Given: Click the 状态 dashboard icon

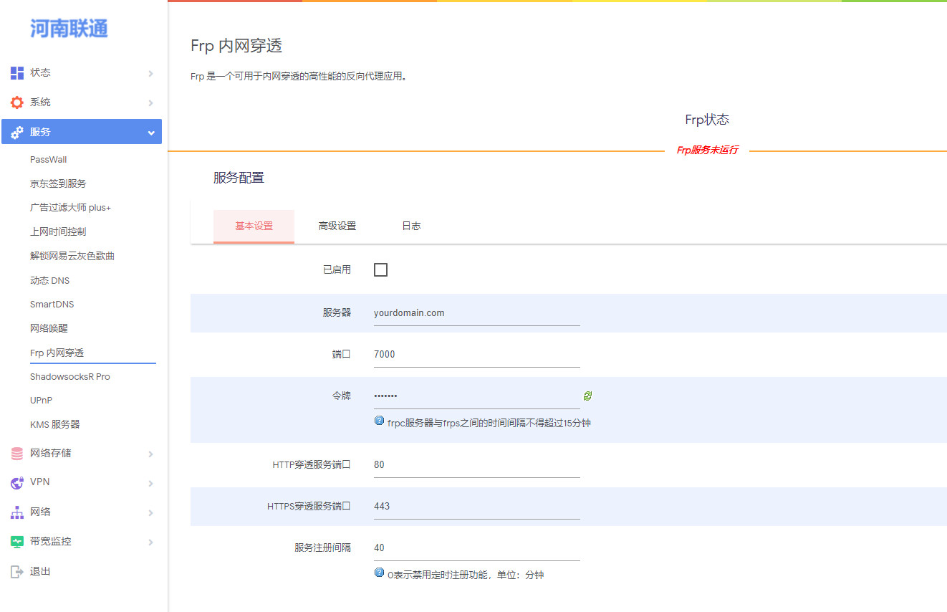Looking at the screenshot, I should coord(17,73).
